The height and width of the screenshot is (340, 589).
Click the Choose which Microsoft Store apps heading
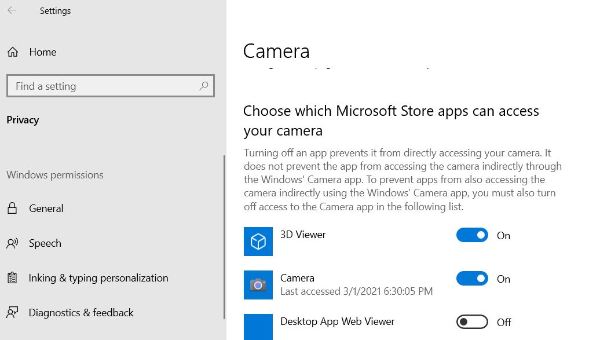coord(391,120)
